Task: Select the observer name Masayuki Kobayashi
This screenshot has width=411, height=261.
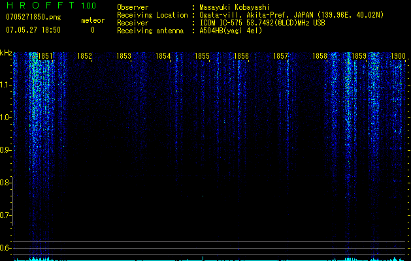Action: pos(235,7)
